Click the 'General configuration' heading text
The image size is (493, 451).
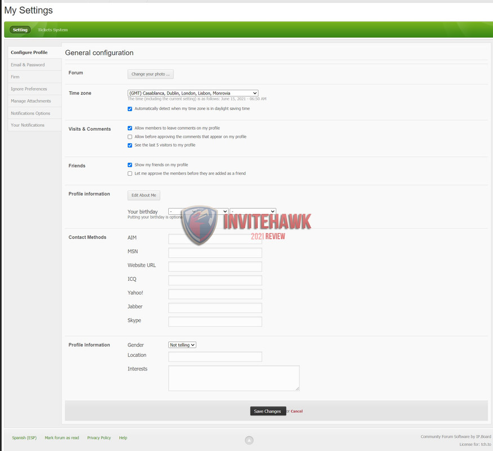[x=99, y=52]
